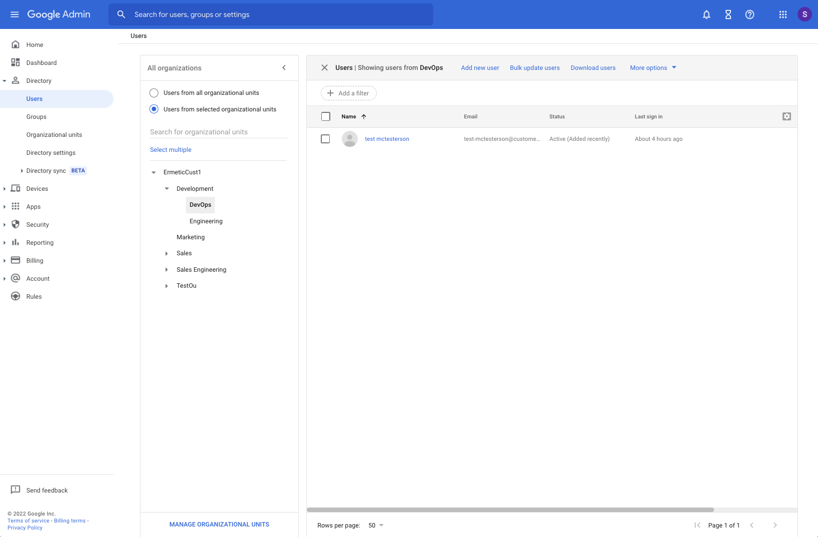Click the Dashboard icon in sidebar
Viewport: 818px width, 537px height.
pos(15,62)
